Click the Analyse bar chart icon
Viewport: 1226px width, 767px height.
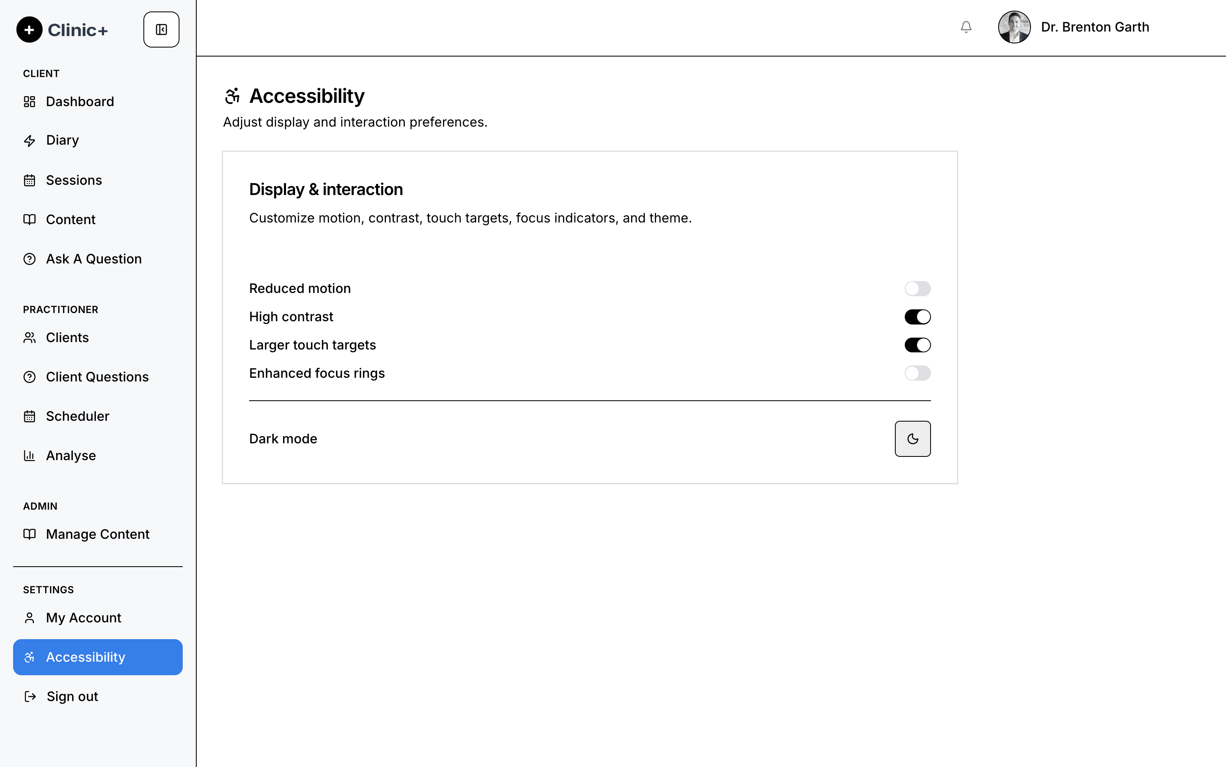tap(30, 456)
